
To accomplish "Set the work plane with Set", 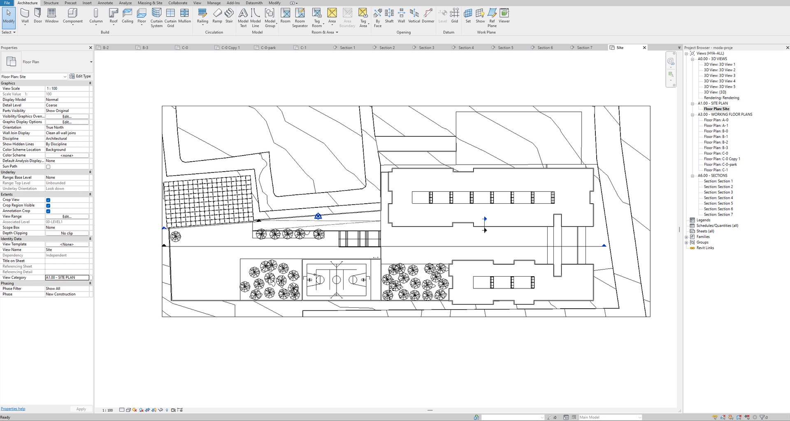I will point(468,16).
